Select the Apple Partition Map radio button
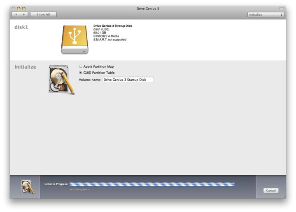Image resolution: width=296 pixels, height=212 pixels. pyautogui.click(x=81, y=66)
